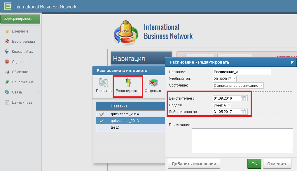
Task: Click the Веб-страница house icon
Action: pyautogui.click(x=7, y=41)
